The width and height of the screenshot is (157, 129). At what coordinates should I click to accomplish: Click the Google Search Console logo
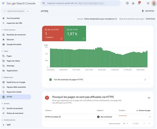click(x=21, y=3)
